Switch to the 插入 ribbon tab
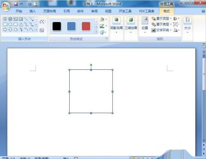 (x=33, y=11)
